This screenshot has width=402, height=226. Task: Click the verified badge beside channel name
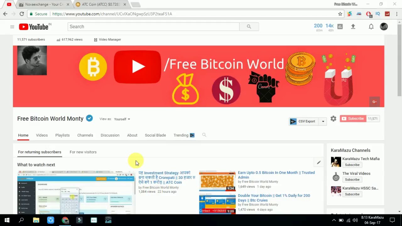[x=90, y=118]
